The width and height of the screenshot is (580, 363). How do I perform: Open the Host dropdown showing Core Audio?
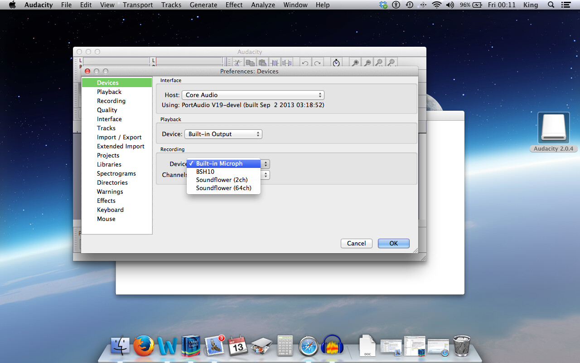click(253, 95)
